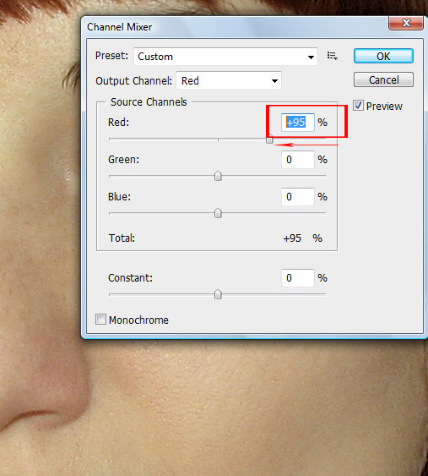Open the preset options menu icon
Viewport: 428px width, 476px height.
tap(333, 56)
